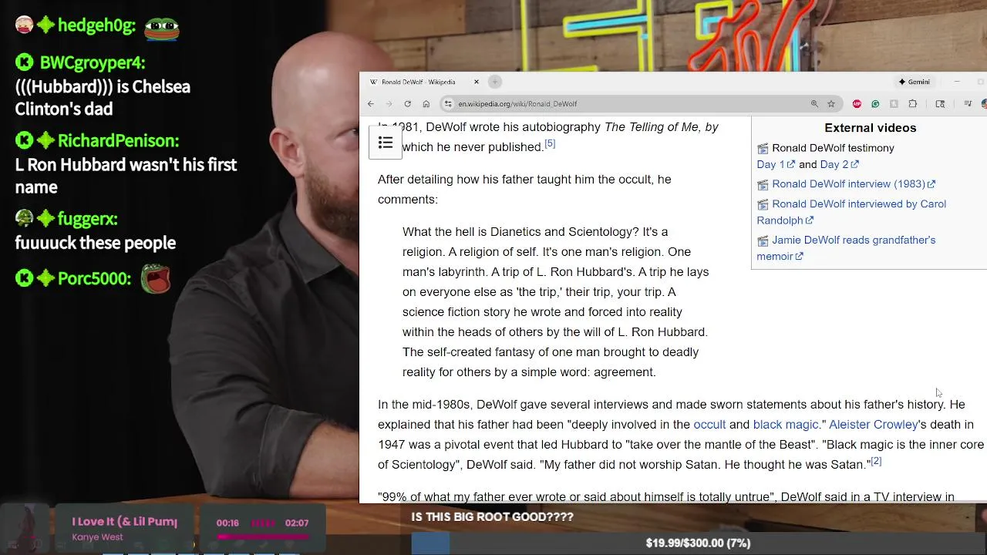
Task: Click chat username RichardPenison
Action: tap(118, 140)
